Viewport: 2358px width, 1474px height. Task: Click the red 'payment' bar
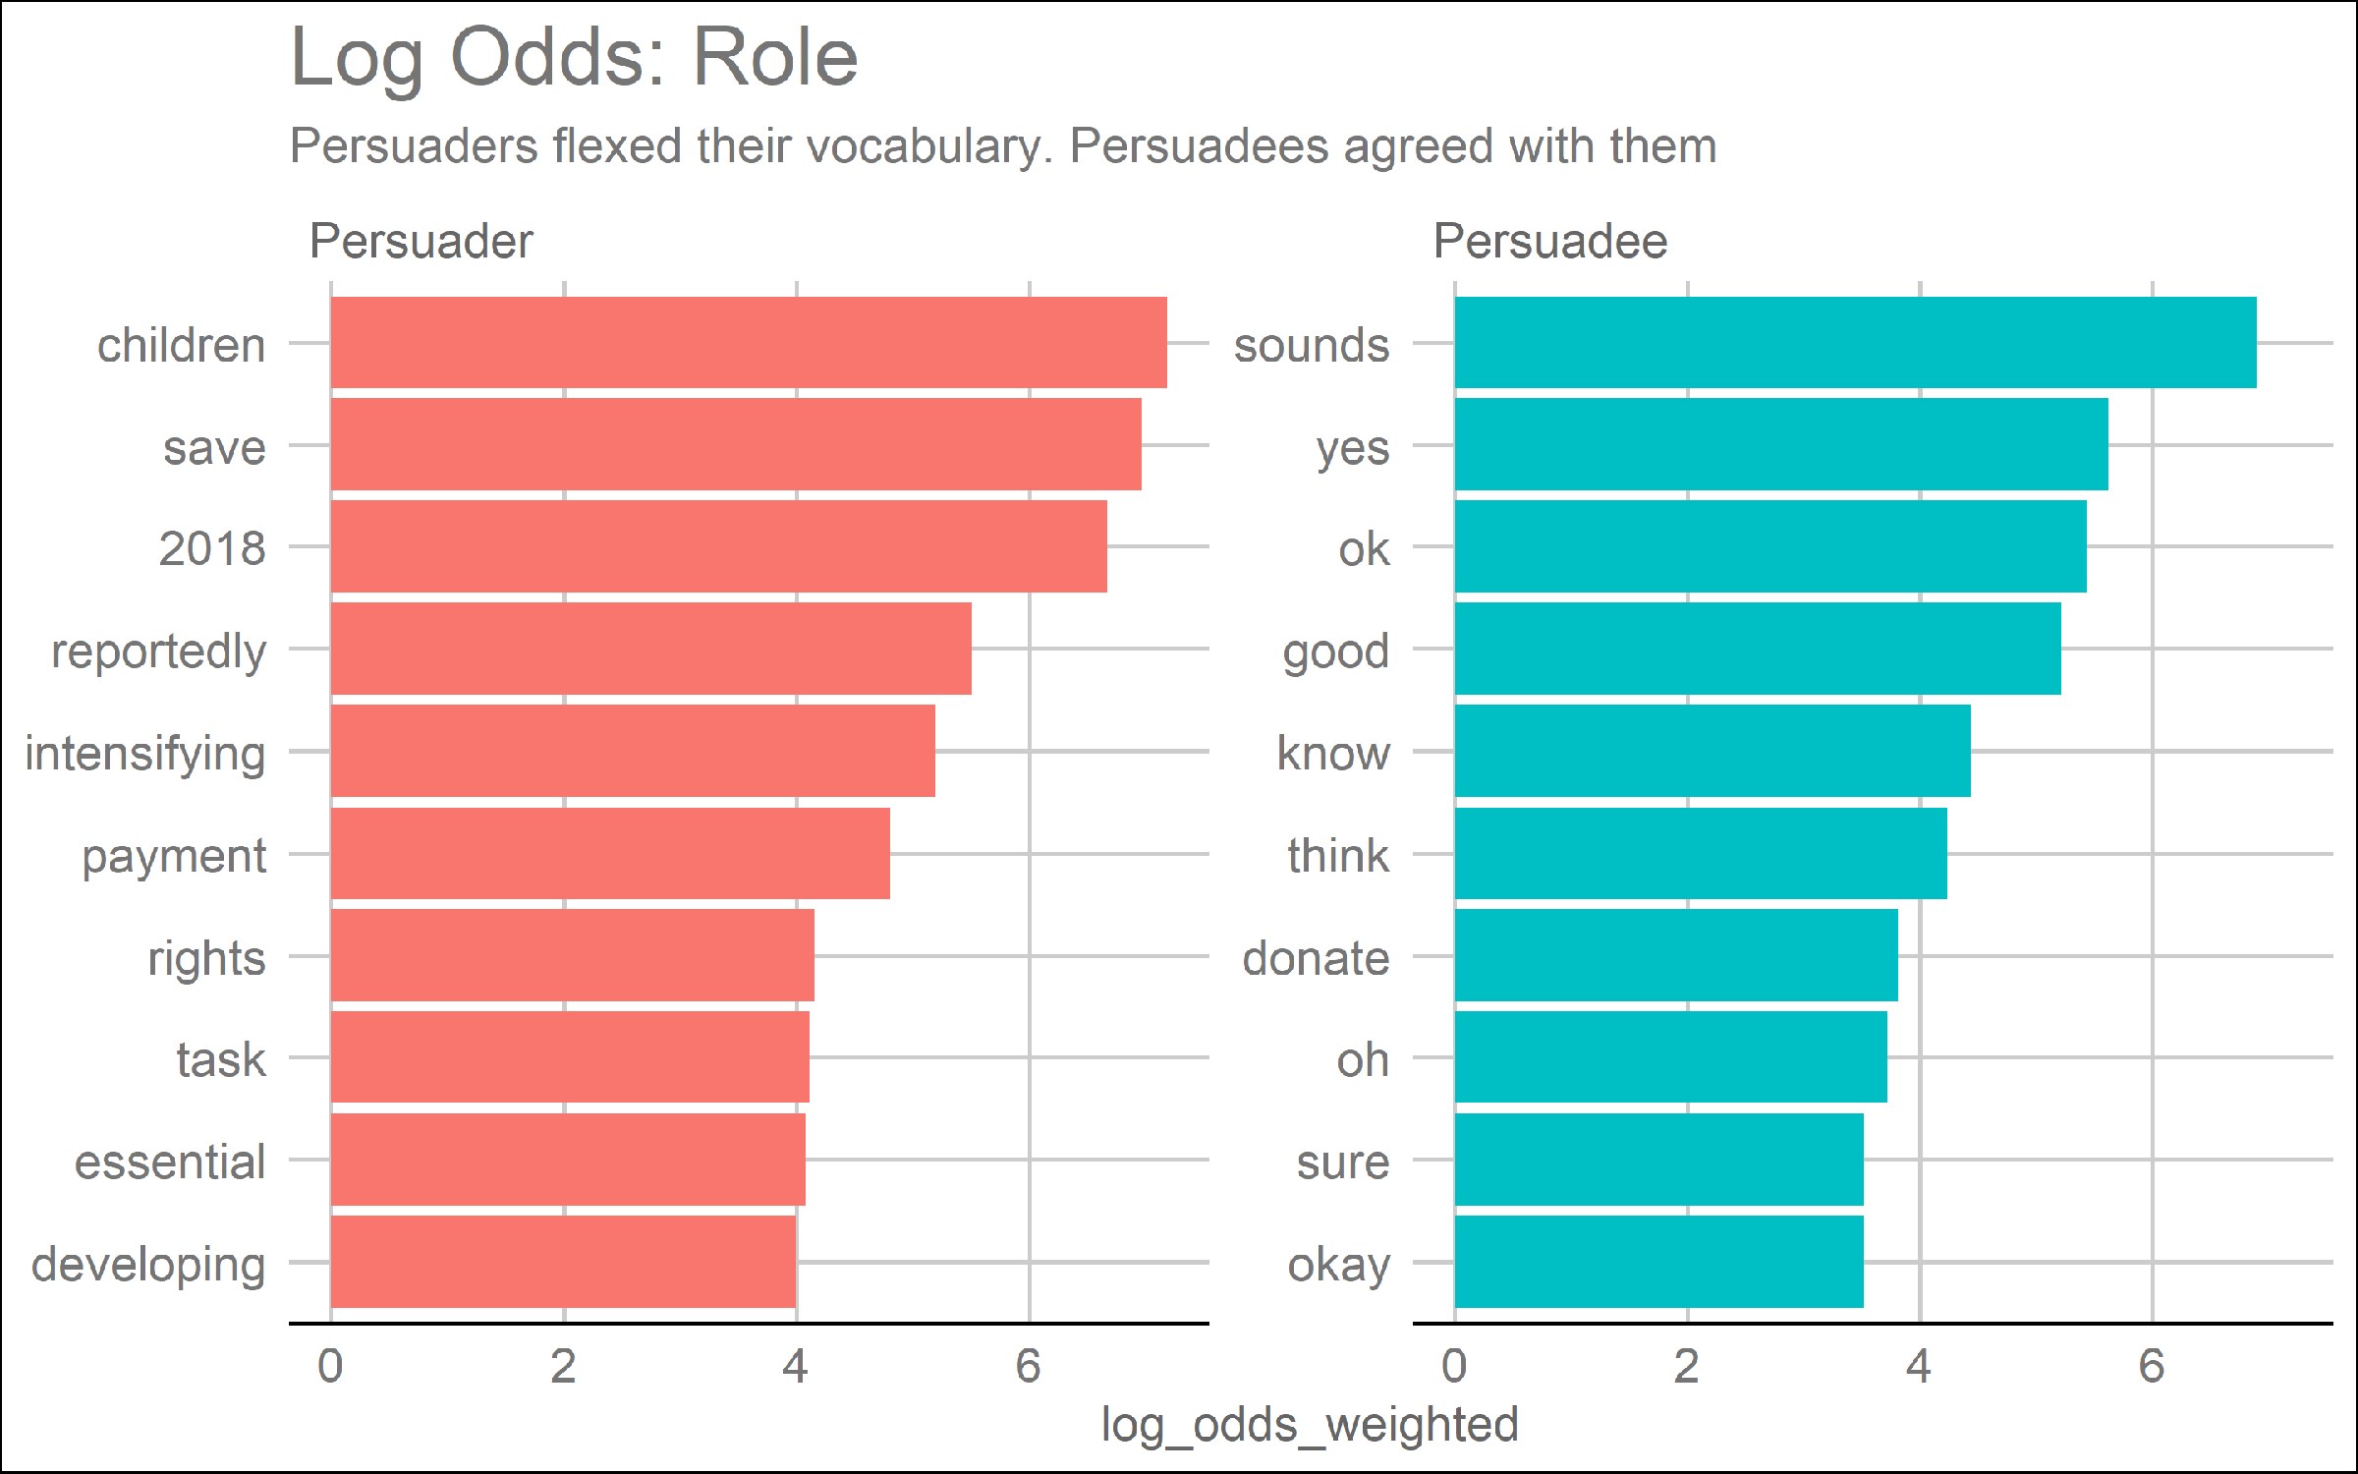(610, 854)
